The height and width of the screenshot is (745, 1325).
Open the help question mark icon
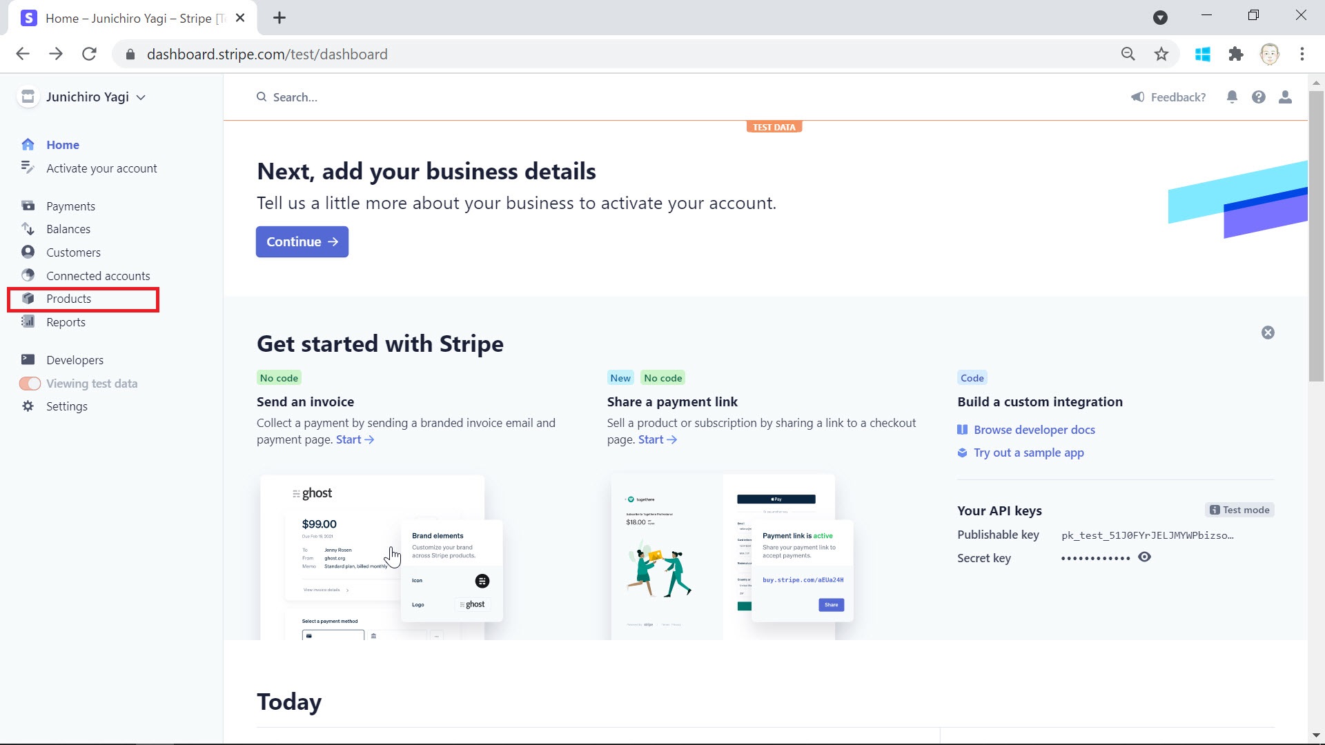tap(1259, 97)
